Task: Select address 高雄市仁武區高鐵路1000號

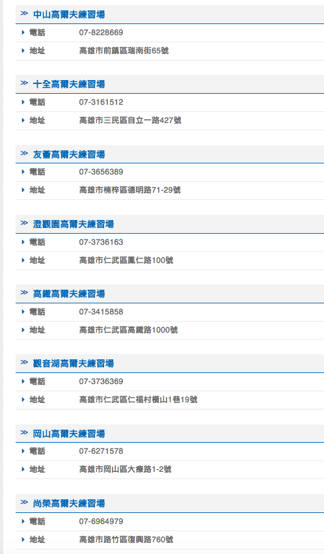Action: (128, 330)
